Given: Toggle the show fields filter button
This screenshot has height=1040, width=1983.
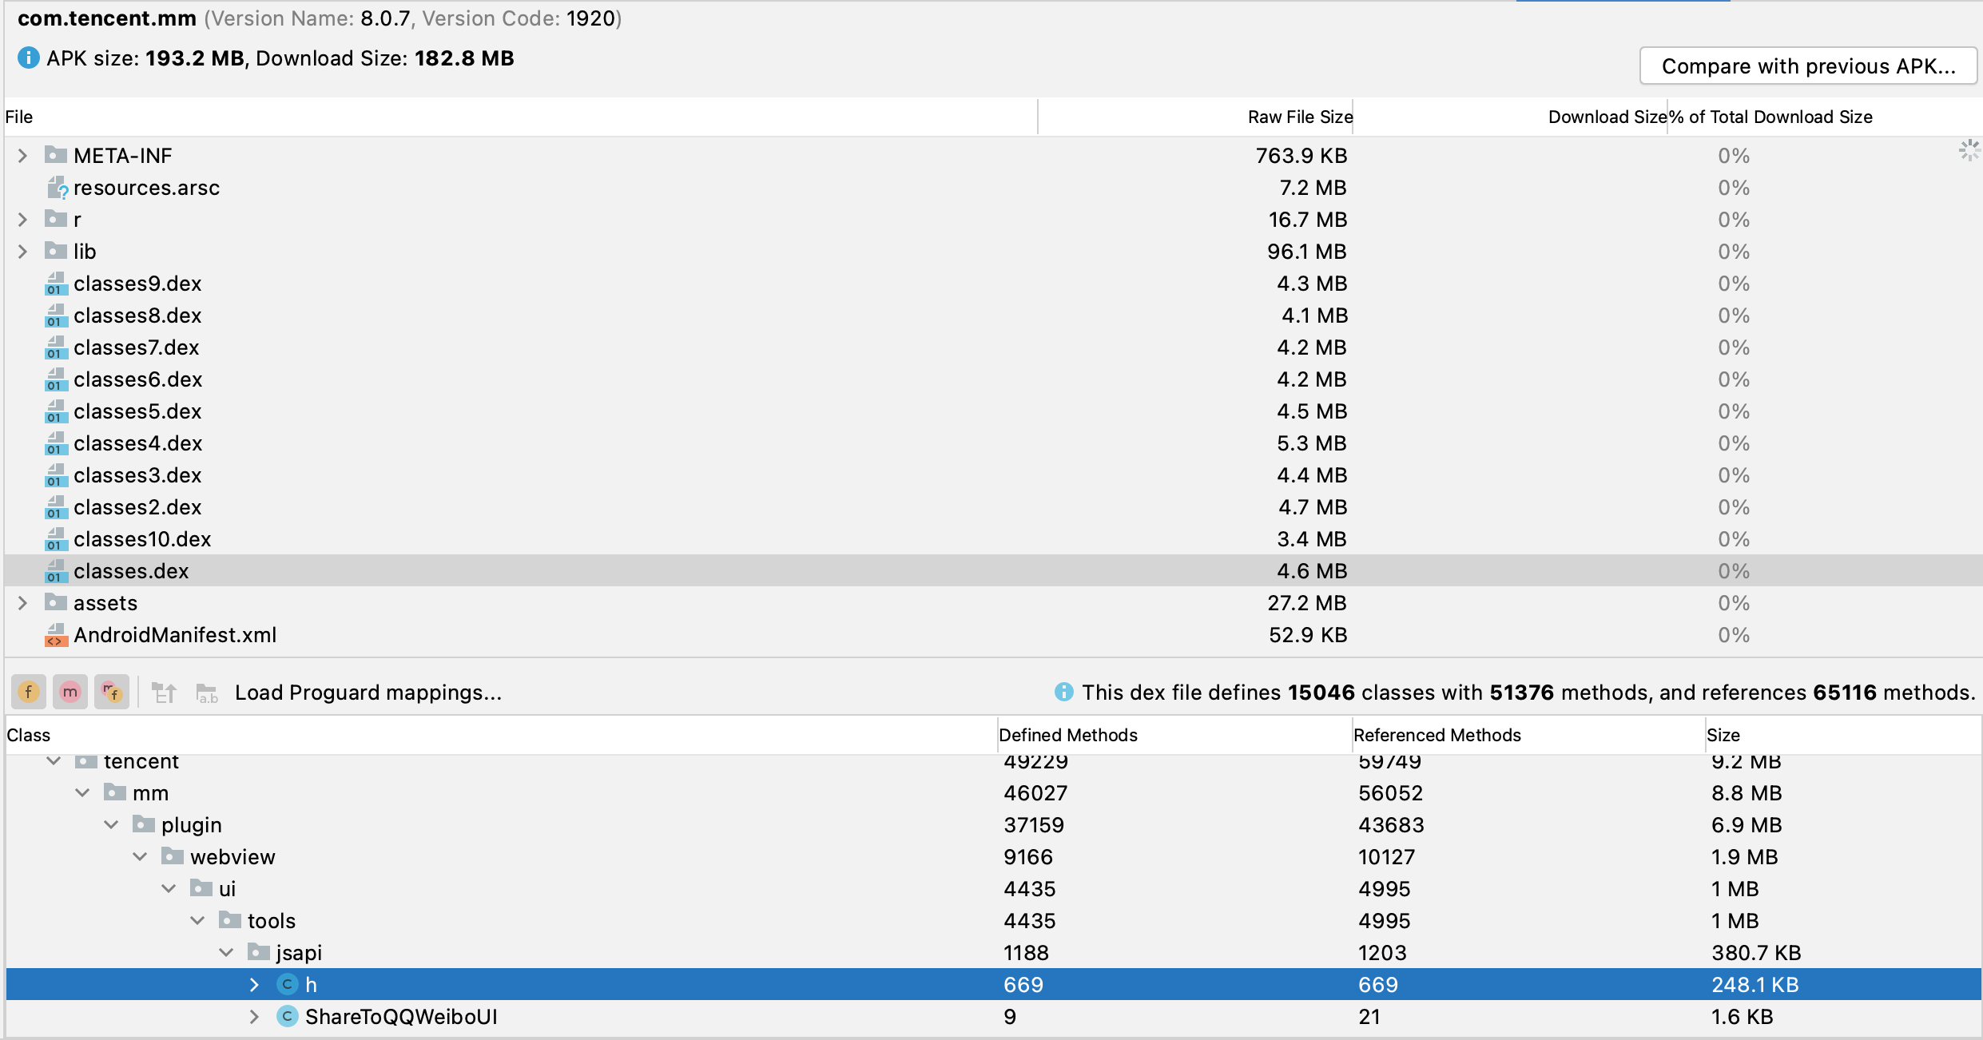Looking at the screenshot, I should [29, 692].
